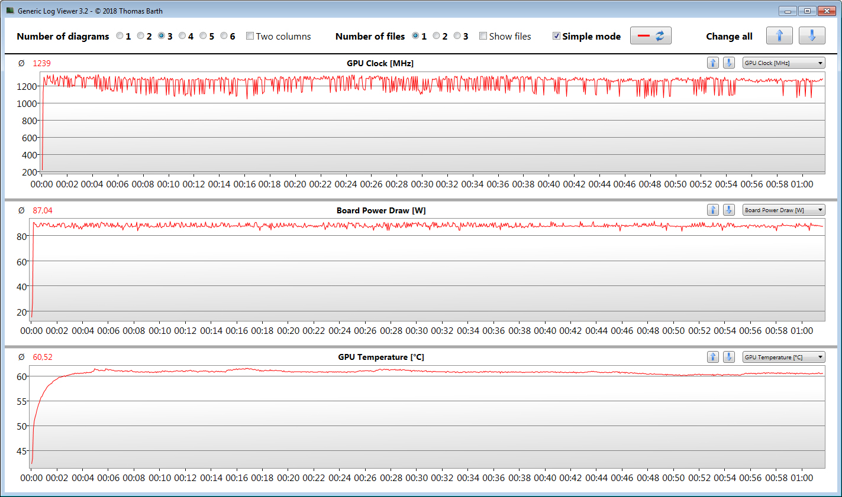Viewport: 842px width, 497px height.
Task: Click up arrow for GPU Temperature diagram
Action: 713,357
